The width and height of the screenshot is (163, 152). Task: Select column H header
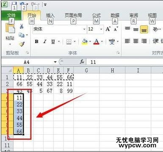pyautogui.click(x=112, y=71)
